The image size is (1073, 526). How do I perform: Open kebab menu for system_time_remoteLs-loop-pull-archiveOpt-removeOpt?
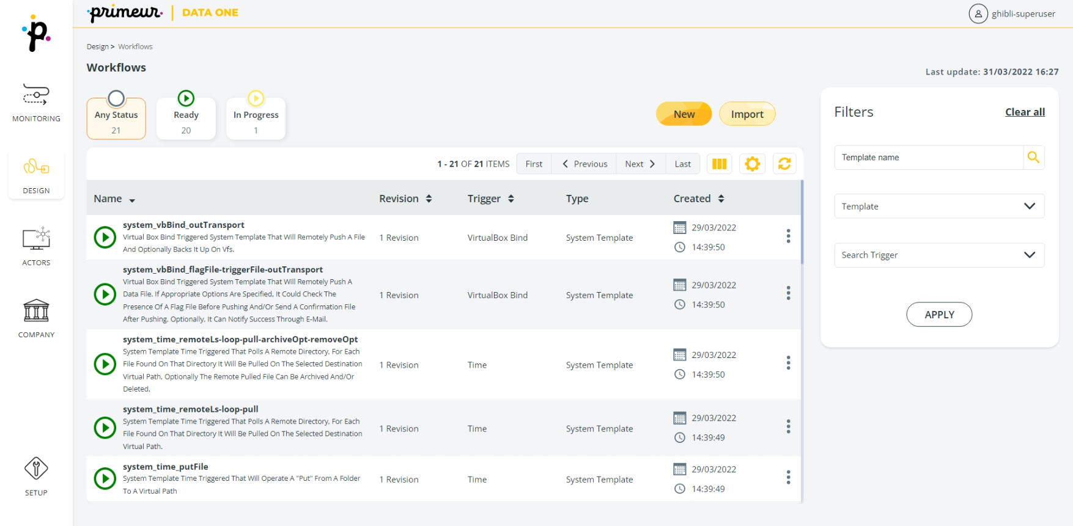tap(788, 363)
